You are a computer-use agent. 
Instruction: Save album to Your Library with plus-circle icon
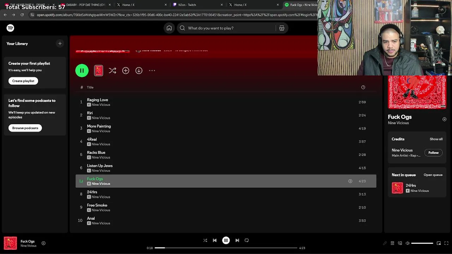tap(126, 71)
